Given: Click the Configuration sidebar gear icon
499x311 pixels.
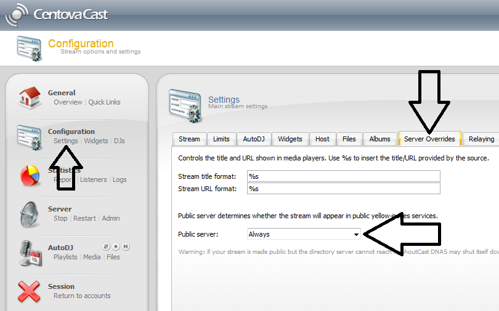Looking at the screenshot, I should [29, 138].
